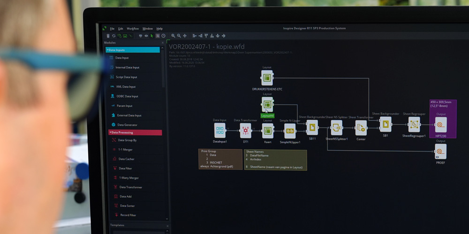Viewport: 469px width, 234px height.
Task: Click the Print Group note box
Action: 220,160
